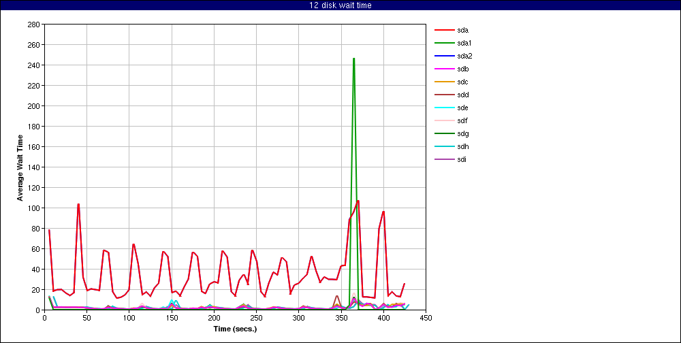
Task: Click the blue sda2 legend line swatch
Action: pyautogui.click(x=444, y=56)
